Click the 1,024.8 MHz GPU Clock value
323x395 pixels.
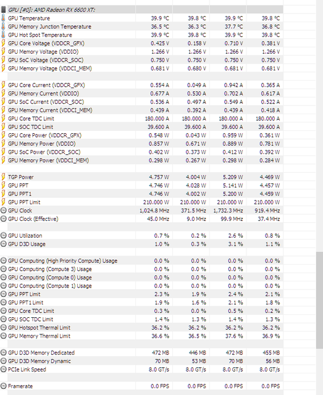coord(154,210)
